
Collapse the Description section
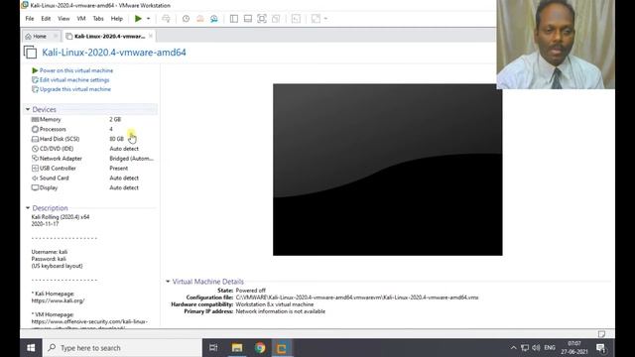28,208
